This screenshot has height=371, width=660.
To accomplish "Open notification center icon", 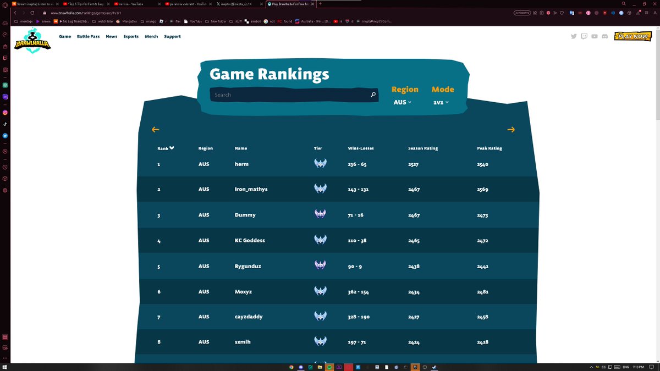I will (x=652, y=367).
